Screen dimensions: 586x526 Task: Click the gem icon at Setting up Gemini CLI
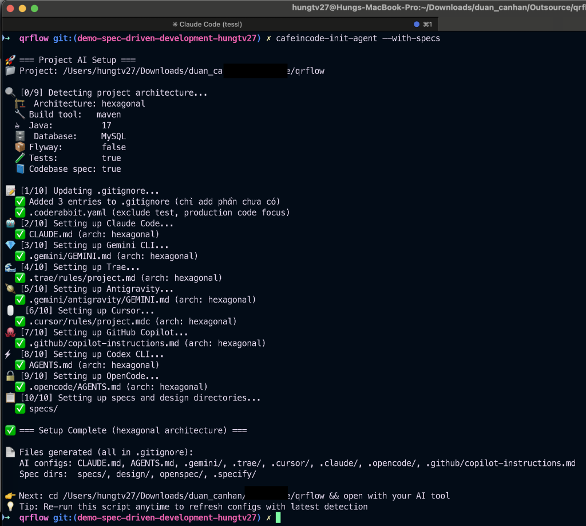tap(10, 245)
